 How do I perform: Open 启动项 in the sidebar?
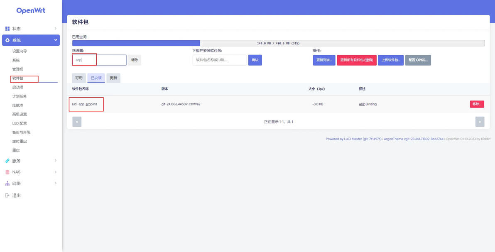[17, 87]
